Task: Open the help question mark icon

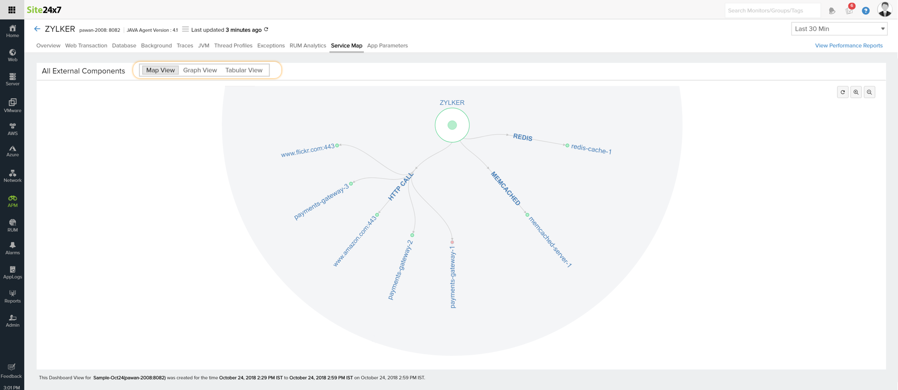Action: tap(866, 11)
